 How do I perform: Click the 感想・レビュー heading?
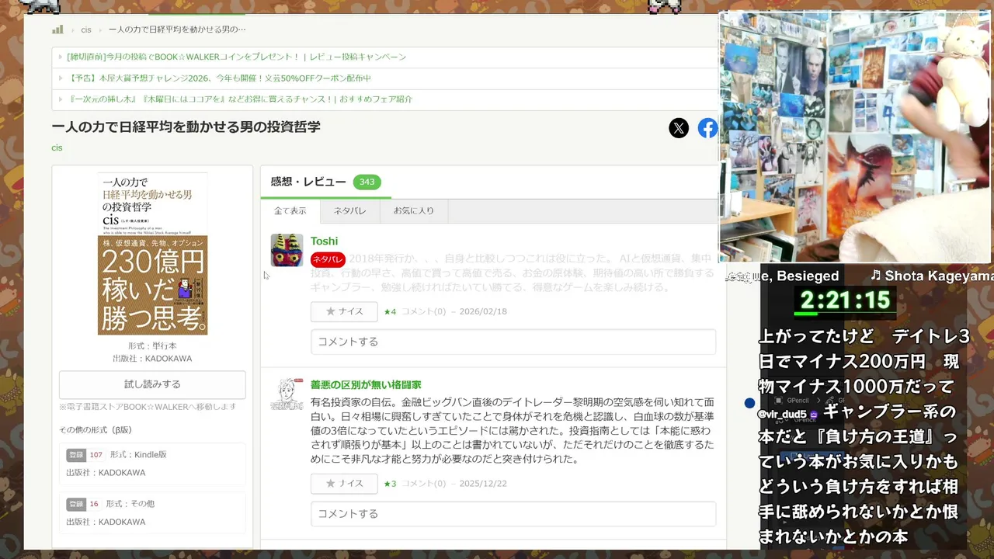(308, 182)
